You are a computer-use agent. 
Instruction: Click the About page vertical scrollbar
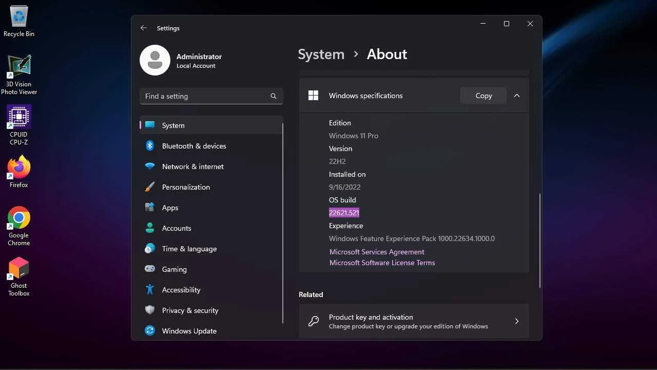[x=540, y=240]
